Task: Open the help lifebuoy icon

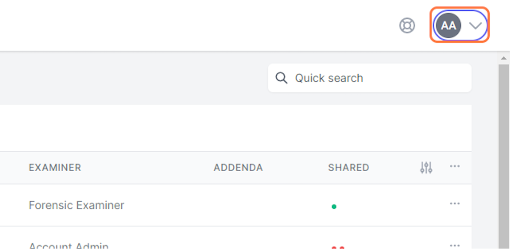Action: click(407, 25)
